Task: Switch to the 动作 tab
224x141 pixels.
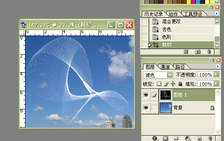Action: 173,14
